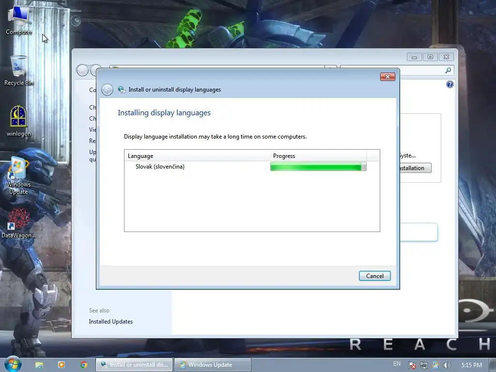The width and height of the screenshot is (496, 372).
Task: Select the winlogon desktop icon
Action: coord(19,121)
